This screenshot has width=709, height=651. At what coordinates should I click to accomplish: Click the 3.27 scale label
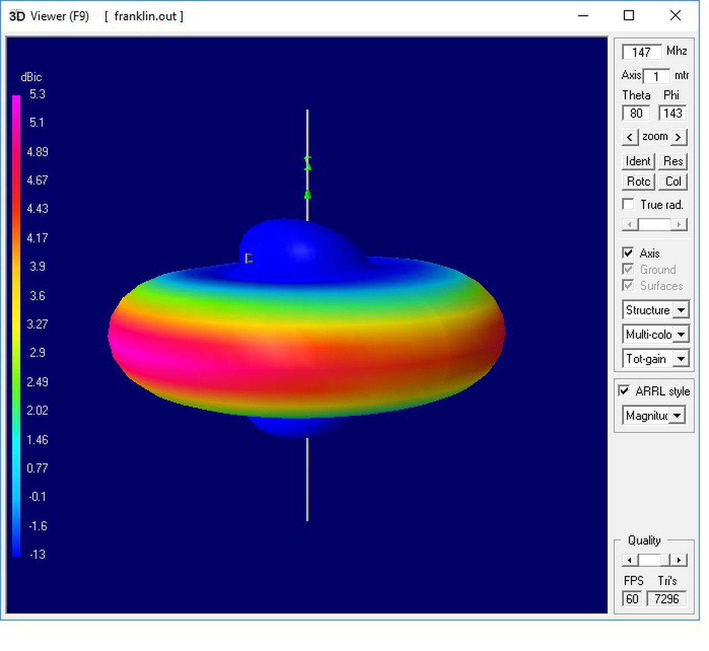coord(37,324)
